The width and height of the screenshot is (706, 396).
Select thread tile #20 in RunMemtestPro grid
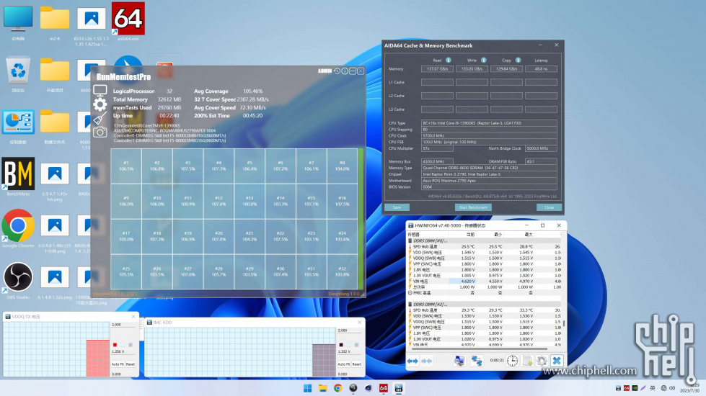click(x=219, y=236)
